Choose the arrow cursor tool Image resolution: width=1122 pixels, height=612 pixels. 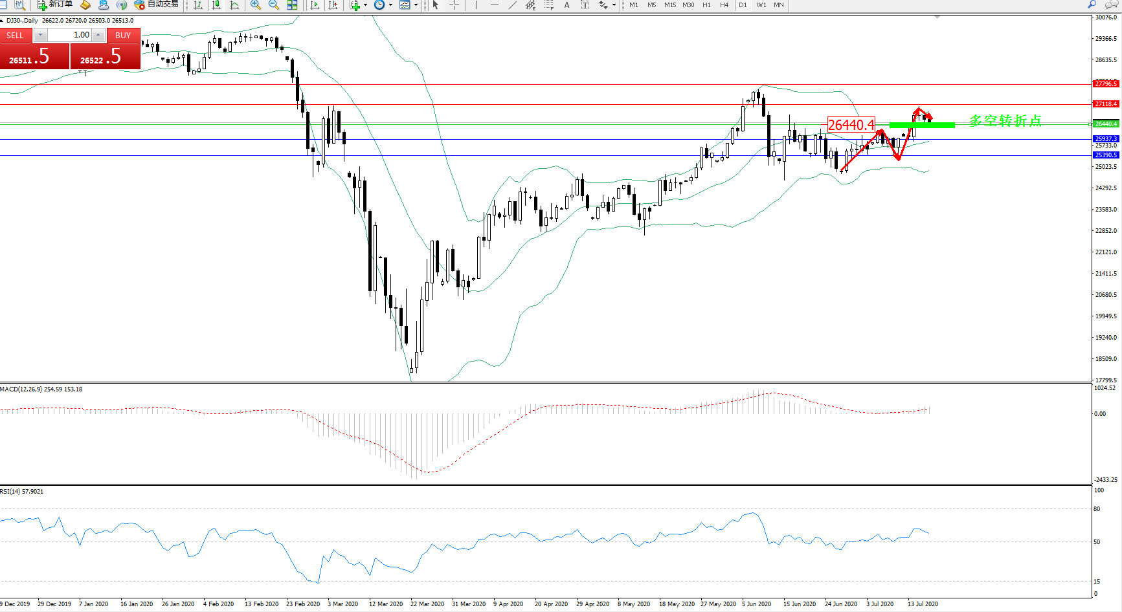coord(436,5)
